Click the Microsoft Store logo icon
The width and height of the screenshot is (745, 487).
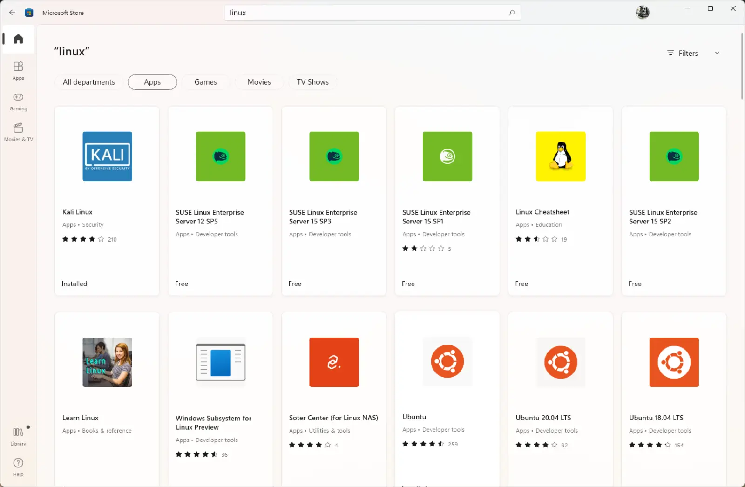click(29, 13)
